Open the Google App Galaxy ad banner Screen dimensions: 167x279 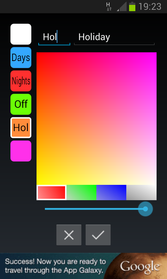(x=83, y=266)
